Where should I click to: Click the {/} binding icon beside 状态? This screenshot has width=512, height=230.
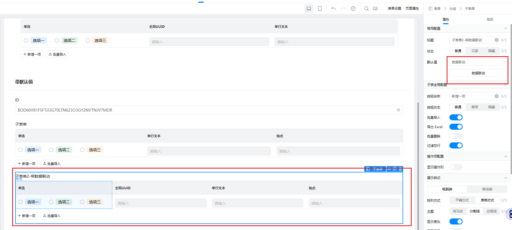(504, 51)
